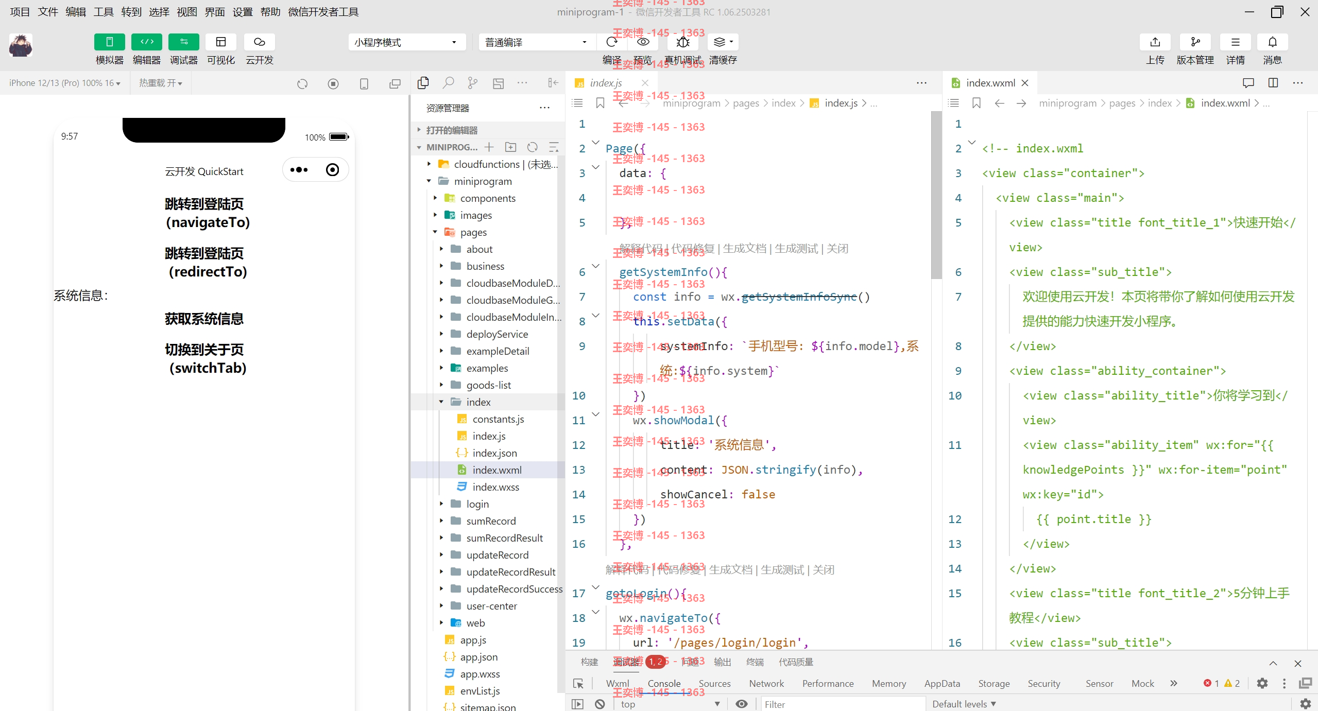
Task: Open the clear cache (清缓存) menu
Action: click(x=723, y=42)
